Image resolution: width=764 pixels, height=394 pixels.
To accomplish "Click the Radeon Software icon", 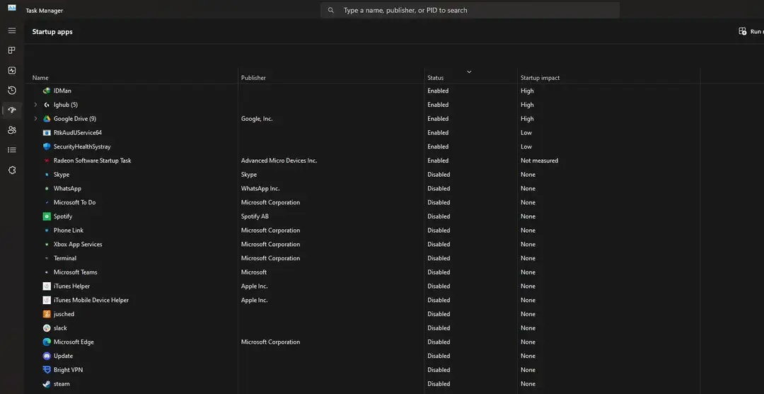I will coord(47,161).
